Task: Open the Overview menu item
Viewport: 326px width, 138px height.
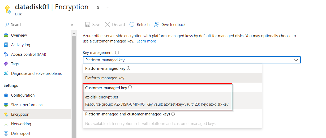Action: (19, 35)
